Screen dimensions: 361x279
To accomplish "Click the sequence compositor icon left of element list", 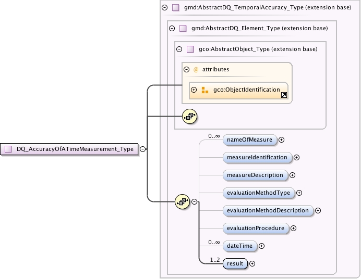I will coord(183,202).
